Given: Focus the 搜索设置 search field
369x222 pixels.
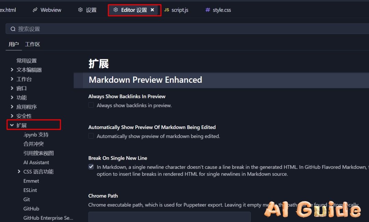Looking at the screenshot, I should pos(187,29).
